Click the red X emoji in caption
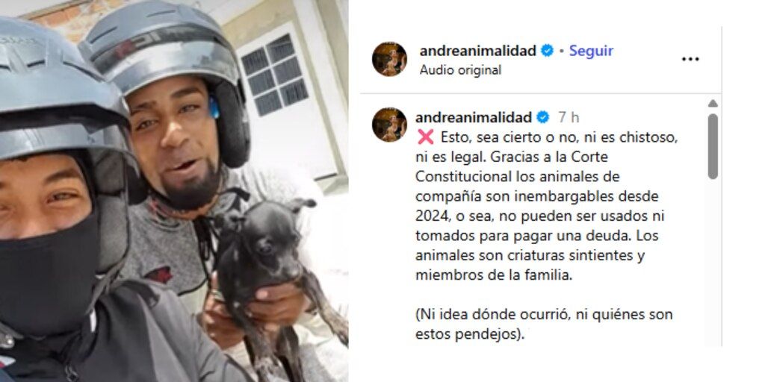765x382 pixels. tap(425, 137)
